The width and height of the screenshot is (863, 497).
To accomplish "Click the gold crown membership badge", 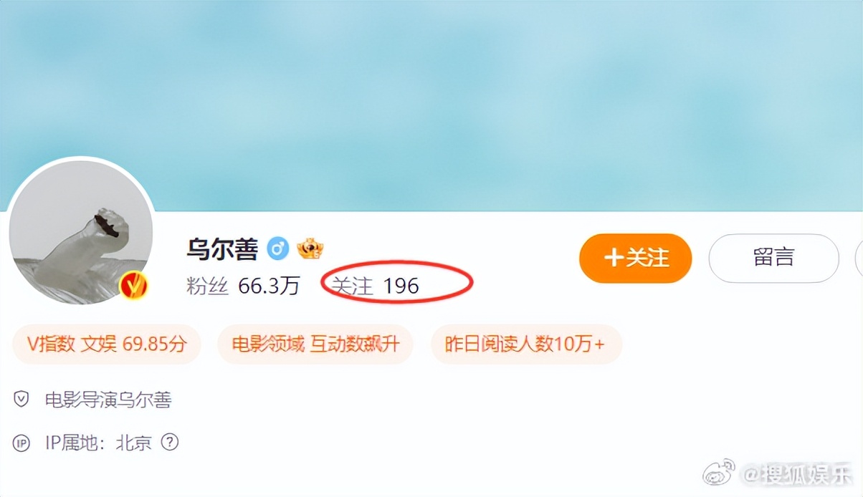I will click(x=310, y=248).
